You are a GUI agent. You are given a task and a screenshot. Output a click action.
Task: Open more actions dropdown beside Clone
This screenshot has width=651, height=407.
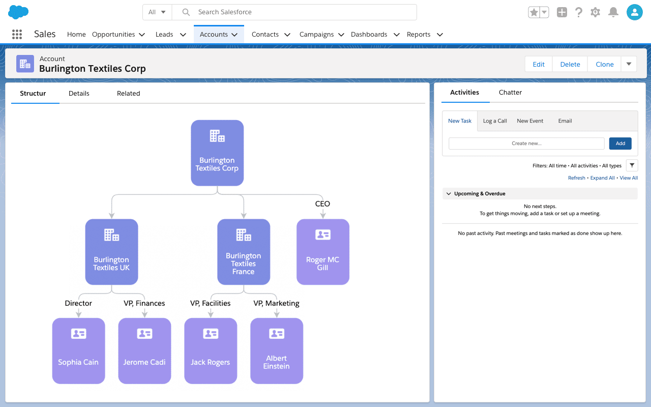[629, 64]
